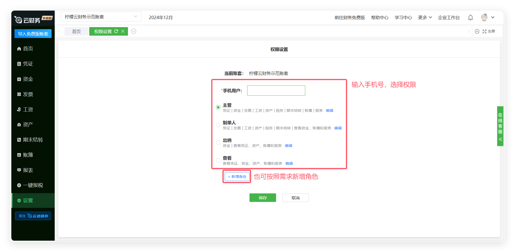Go to 一键报税 in sidebar
Image resolution: width=515 pixels, height=252 pixels.
pos(33,185)
